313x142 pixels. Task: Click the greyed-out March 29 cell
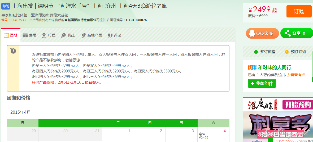[x=22, y=134]
